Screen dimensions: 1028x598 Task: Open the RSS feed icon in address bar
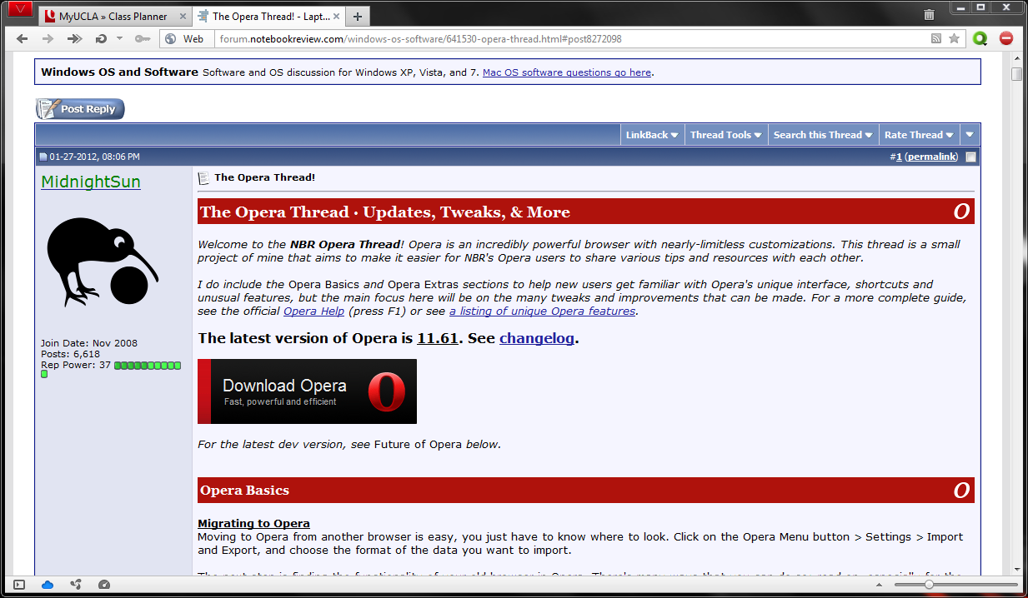[x=937, y=38]
